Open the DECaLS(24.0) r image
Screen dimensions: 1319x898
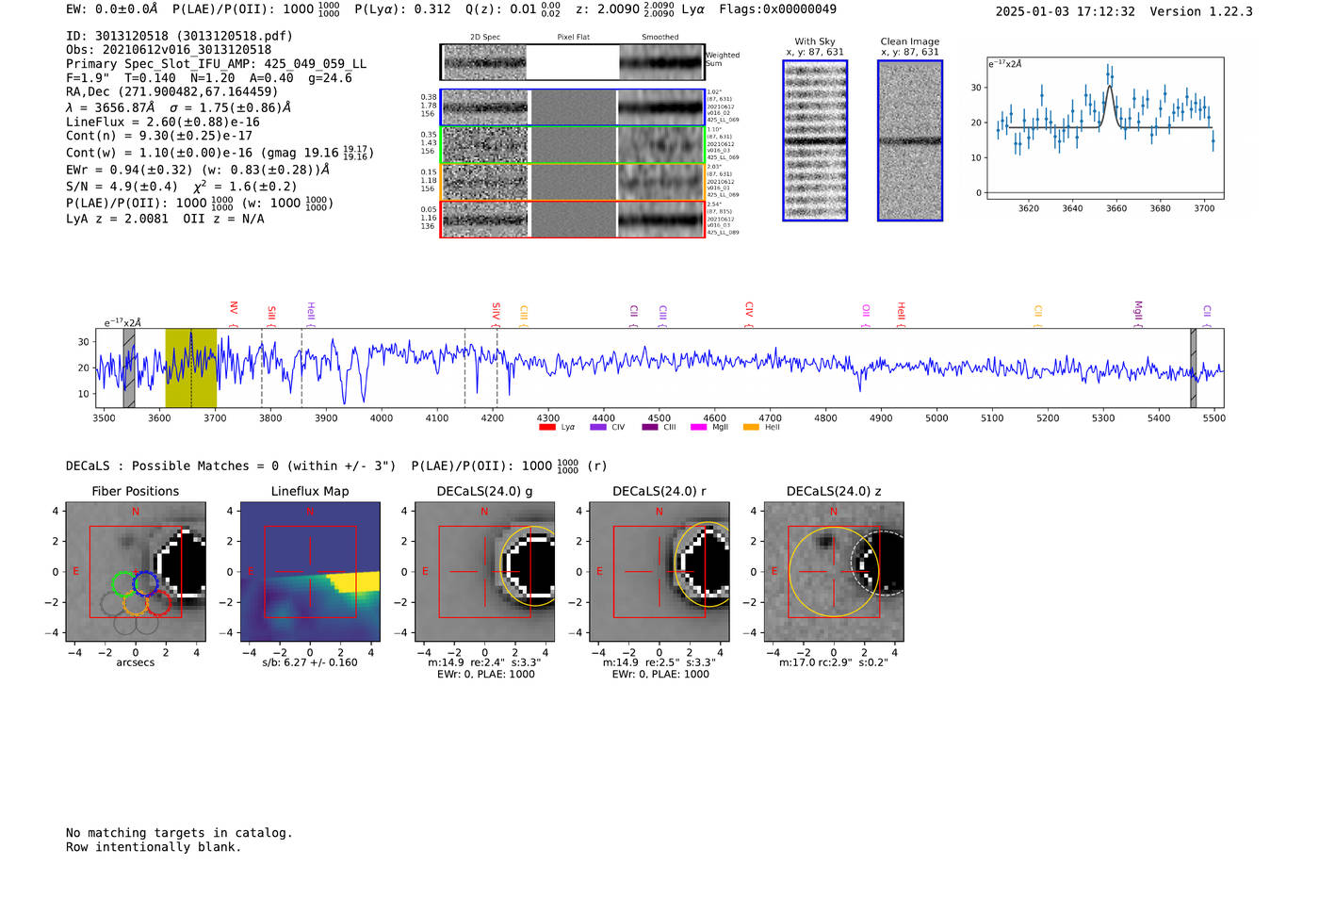click(659, 572)
